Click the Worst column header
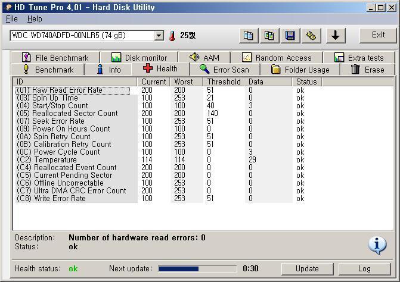This screenshot has height=282, width=400. [x=186, y=82]
